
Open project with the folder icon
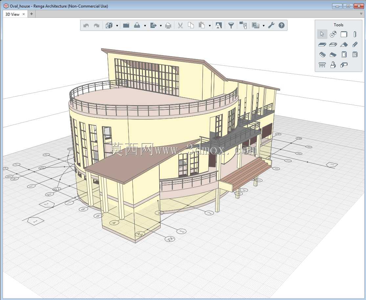(126, 25)
